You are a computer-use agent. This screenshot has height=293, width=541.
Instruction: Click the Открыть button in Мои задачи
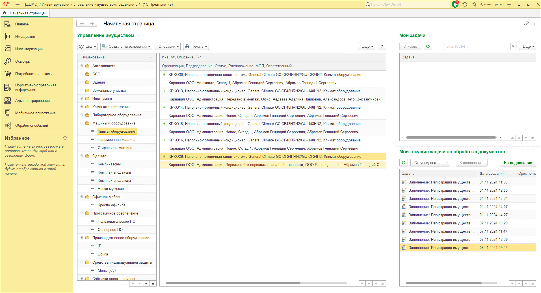pos(410,46)
